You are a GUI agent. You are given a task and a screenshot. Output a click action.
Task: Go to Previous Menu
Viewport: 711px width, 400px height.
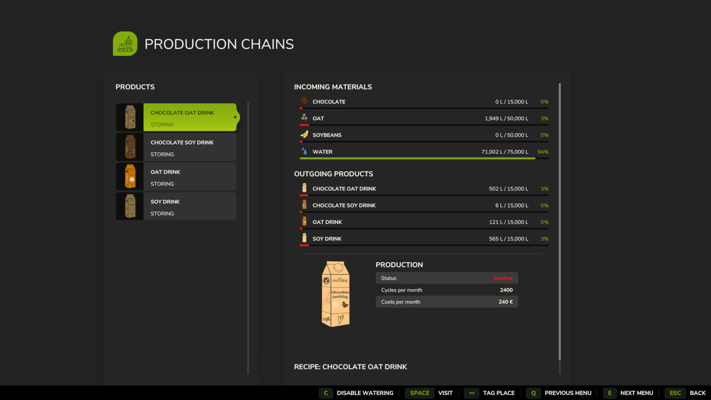pyautogui.click(x=559, y=393)
